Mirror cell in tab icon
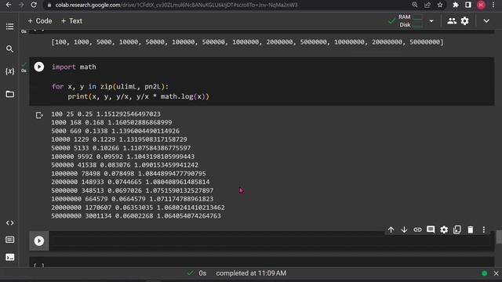The image size is (502, 282). coord(457,230)
